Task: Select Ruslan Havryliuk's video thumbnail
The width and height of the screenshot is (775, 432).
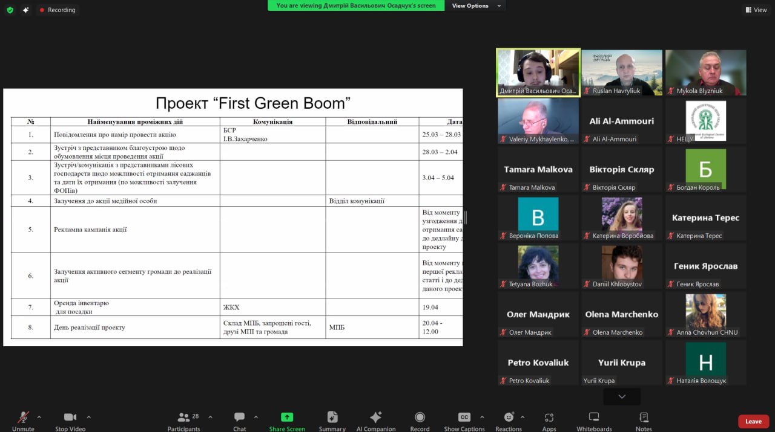Action: (622, 72)
